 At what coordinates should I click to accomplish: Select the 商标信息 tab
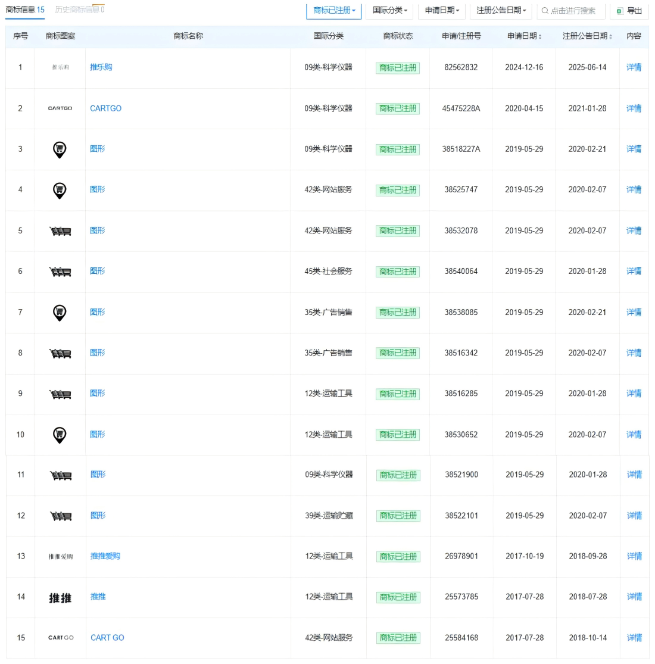[24, 10]
